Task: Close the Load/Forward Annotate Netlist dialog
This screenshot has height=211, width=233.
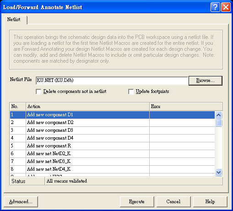Action: (226, 7)
